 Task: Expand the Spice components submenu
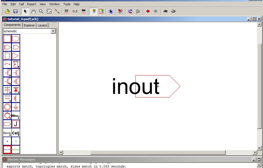pos(7,133)
